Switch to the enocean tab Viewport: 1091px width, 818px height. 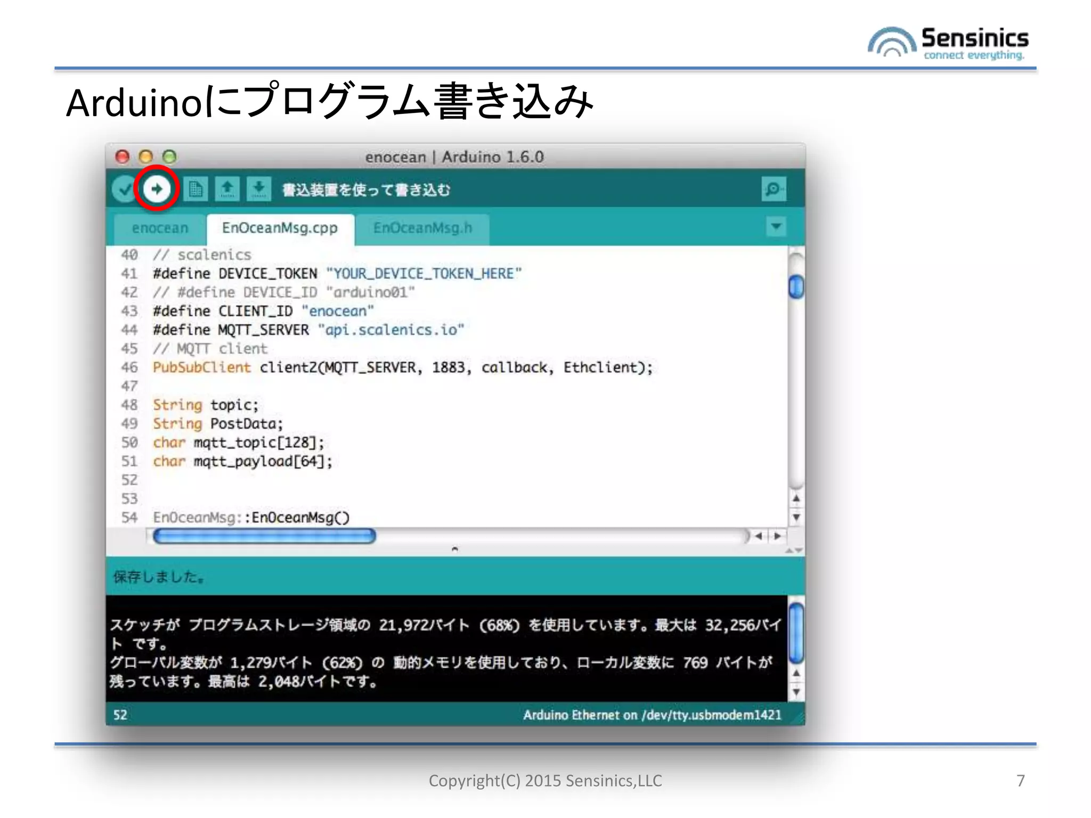(160, 228)
